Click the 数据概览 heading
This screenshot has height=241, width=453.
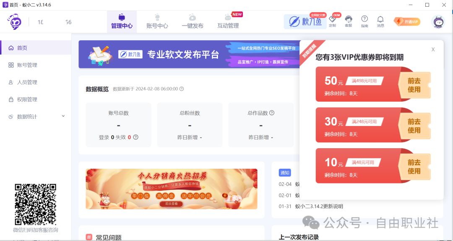(x=97, y=89)
